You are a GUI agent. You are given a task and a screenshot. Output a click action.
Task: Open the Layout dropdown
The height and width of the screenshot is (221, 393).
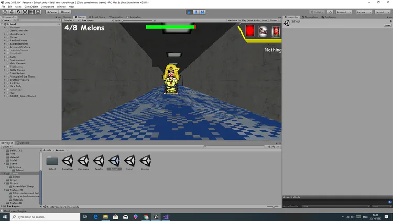[x=382, y=12]
